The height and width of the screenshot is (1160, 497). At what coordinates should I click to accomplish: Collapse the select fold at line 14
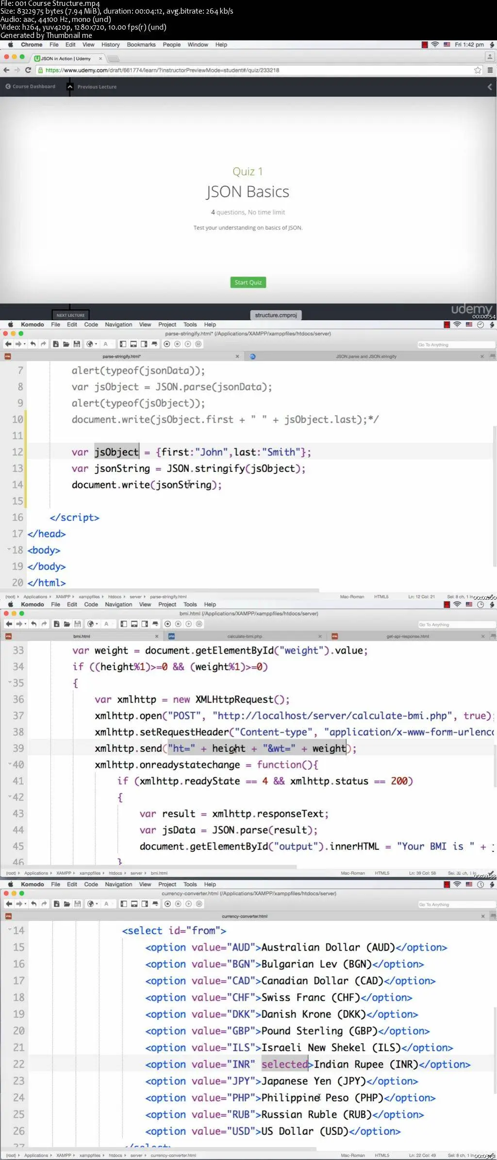tap(10, 929)
